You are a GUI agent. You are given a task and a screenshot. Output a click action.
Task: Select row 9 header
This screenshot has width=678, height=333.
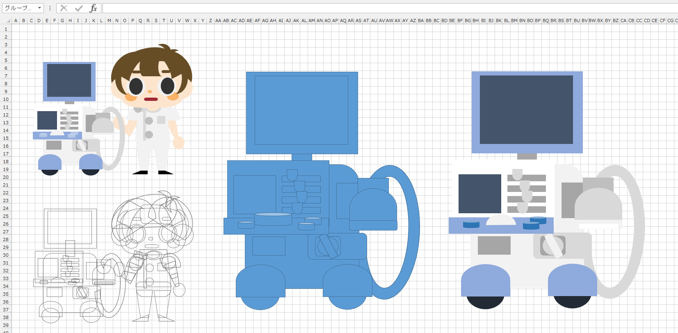coord(6,91)
